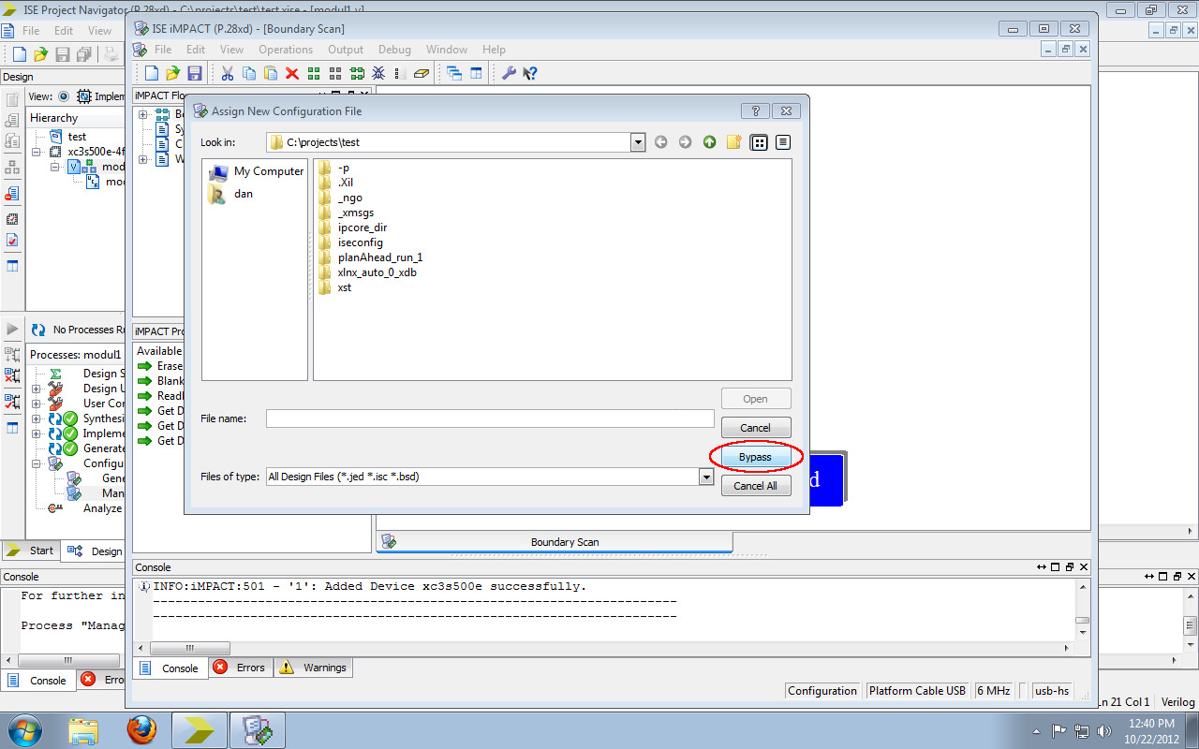Select the Details view toggle in file dialog
The height and width of the screenshot is (749, 1199).
point(784,141)
